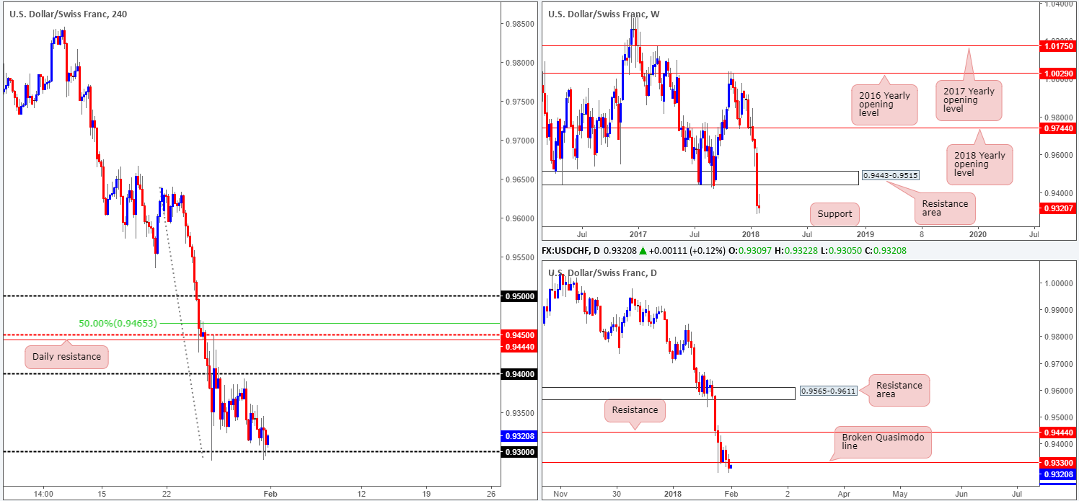Click the red 1.00290 price label on weekly chart
This screenshot has width=1079, height=501.
pos(1059,74)
